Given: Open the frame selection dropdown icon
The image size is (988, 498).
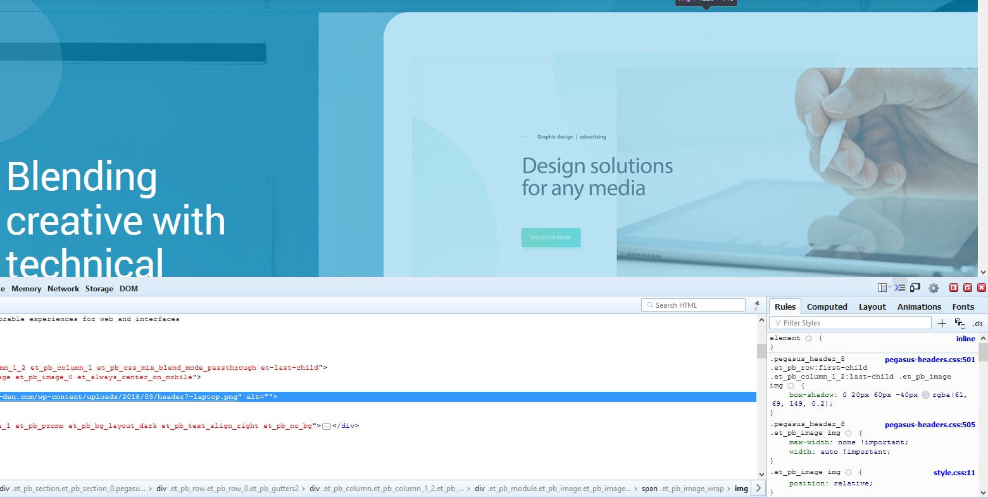Looking at the screenshot, I should 884,288.
